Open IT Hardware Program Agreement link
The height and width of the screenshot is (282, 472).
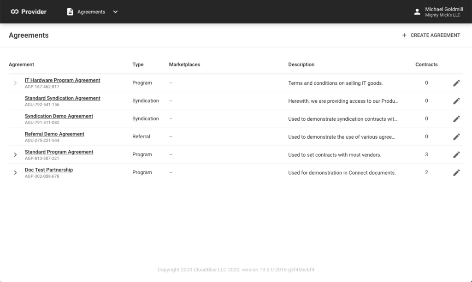tap(62, 80)
